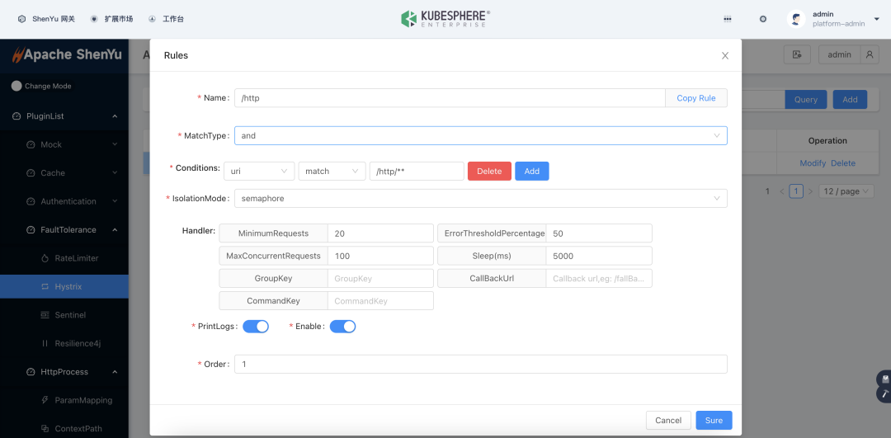
Task: Toggle the PrintLogs switch
Action: tap(256, 326)
